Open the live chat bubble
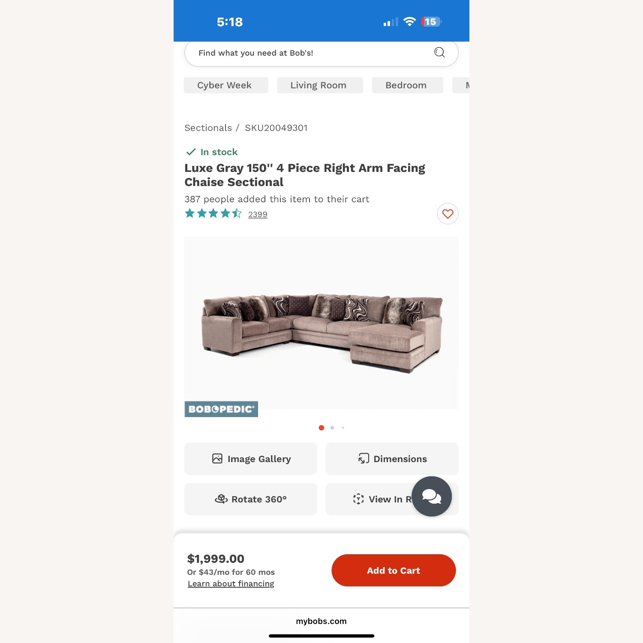643x643 pixels. click(432, 496)
